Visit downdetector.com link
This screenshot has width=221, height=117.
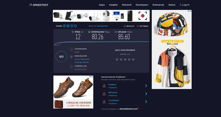(x=129, y=109)
